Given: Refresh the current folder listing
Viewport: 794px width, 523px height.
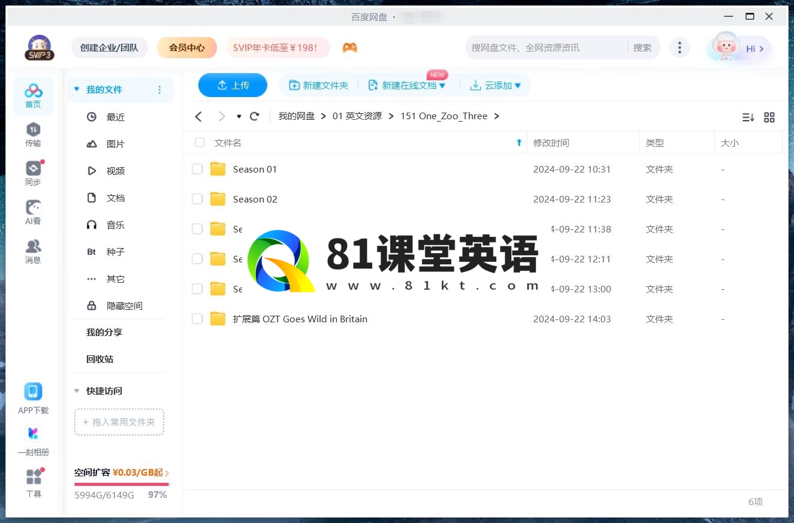Looking at the screenshot, I should (255, 116).
